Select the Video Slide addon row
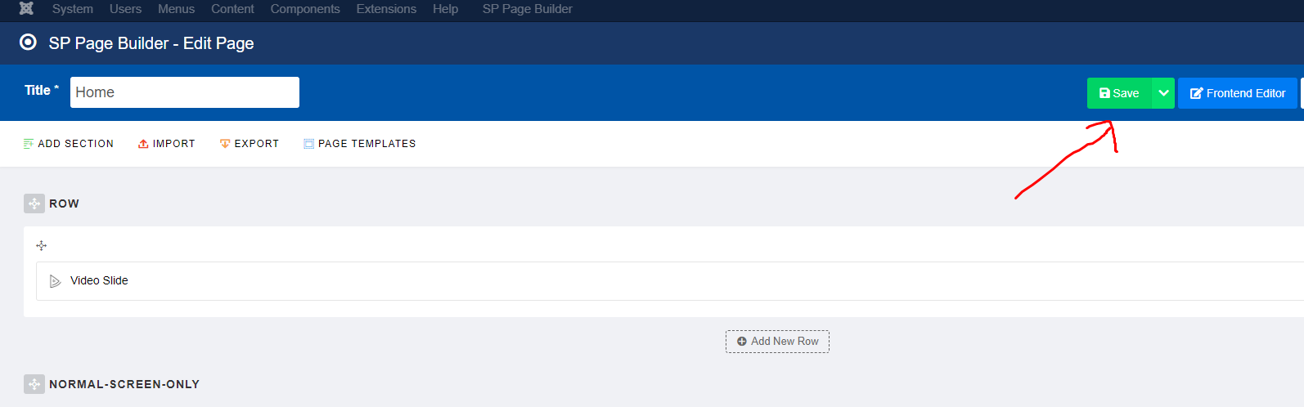The image size is (1304, 407). click(670, 281)
